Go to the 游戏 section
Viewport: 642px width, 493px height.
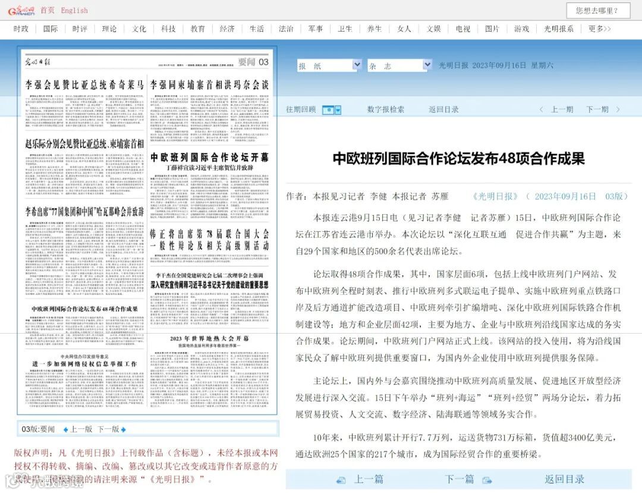pyautogui.click(x=522, y=29)
